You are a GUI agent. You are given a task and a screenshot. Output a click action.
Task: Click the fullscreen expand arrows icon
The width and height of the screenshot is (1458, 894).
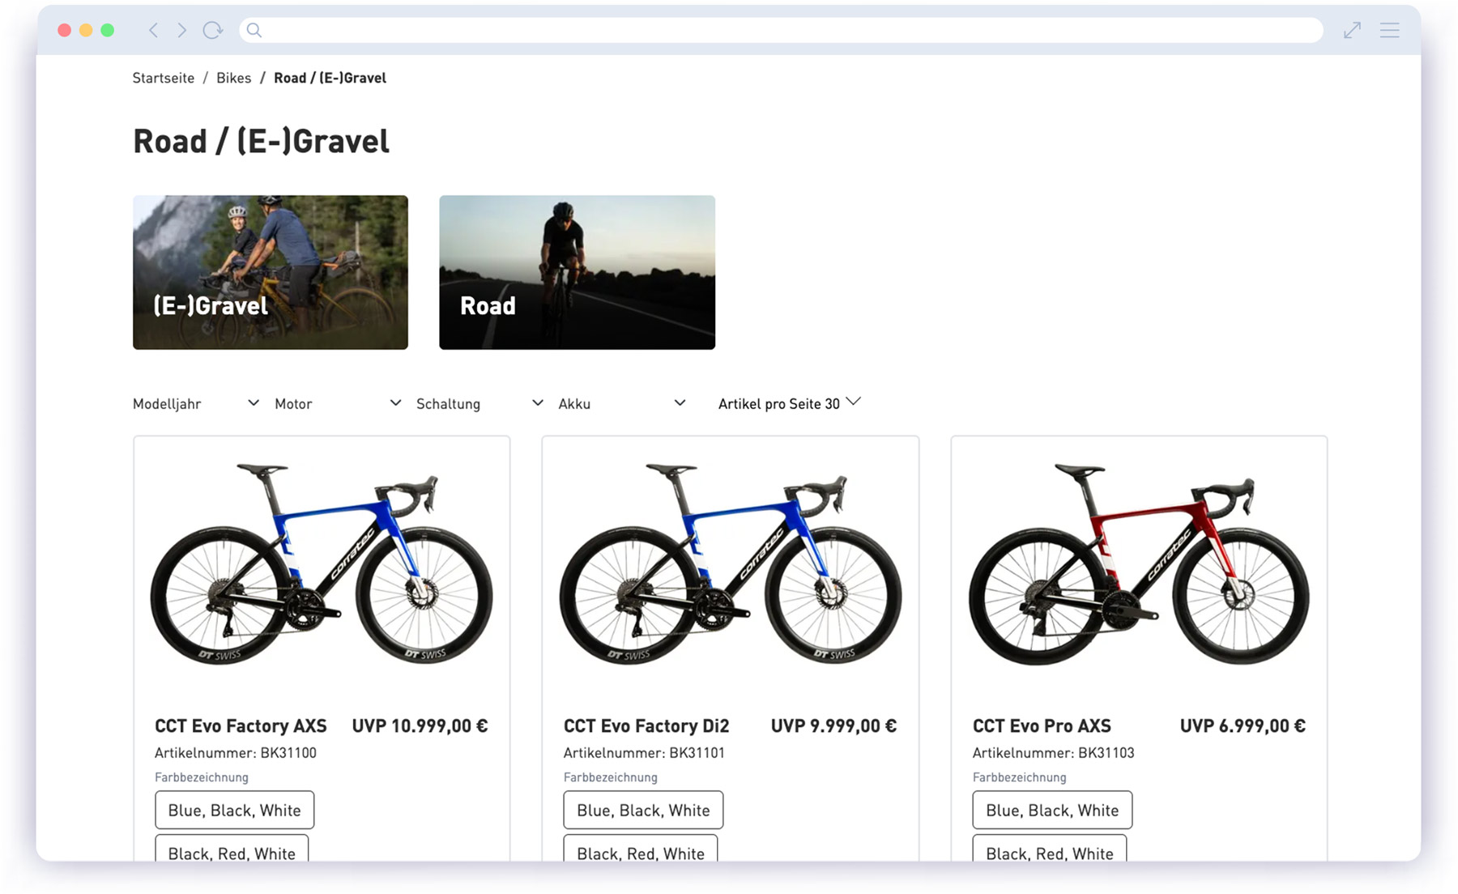tap(1352, 31)
